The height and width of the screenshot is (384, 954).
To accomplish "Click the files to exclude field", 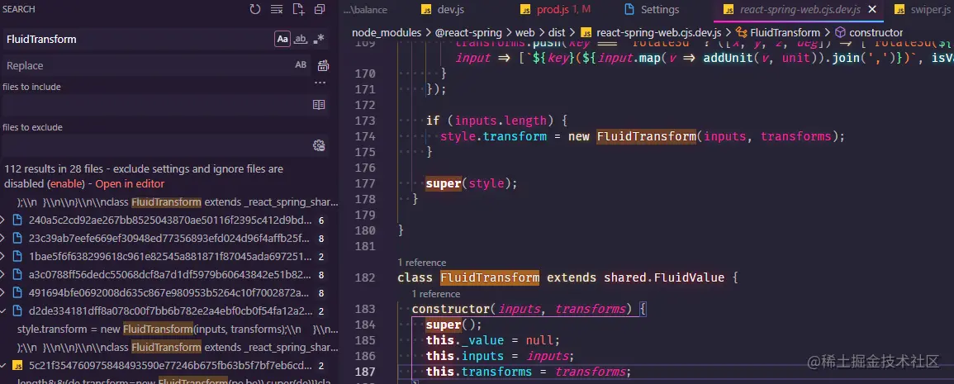I will [156, 145].
